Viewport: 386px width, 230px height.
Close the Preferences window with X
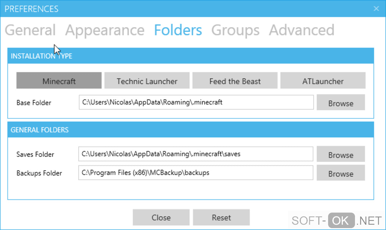(x=376, y=9)
